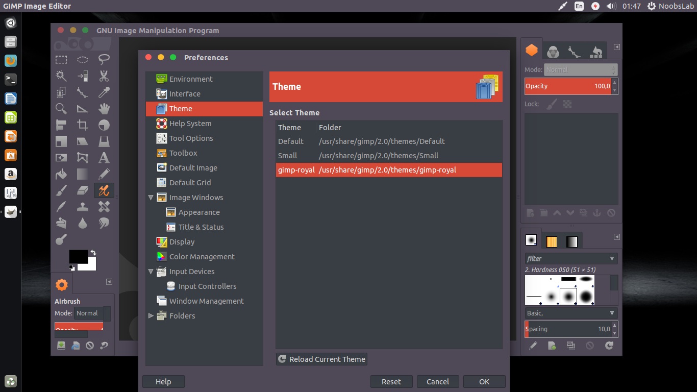Switch to the Channels tab
Screen dimensions: 697x392
point(553,52)
